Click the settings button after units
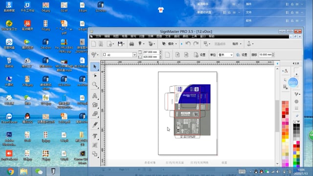This screenshot has width=313, height=176. [x=242, y=55]
